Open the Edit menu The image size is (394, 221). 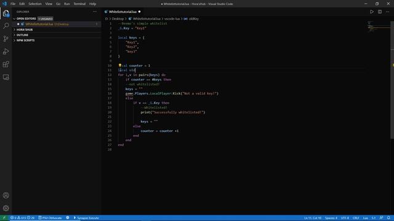(22, 4)
